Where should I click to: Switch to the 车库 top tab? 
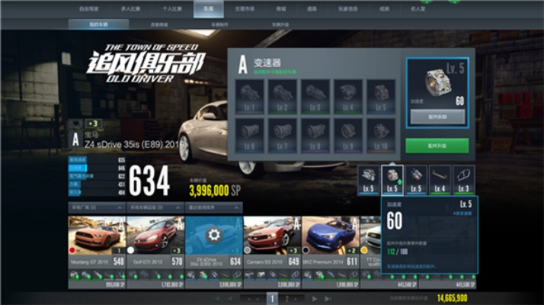[208, 9]
